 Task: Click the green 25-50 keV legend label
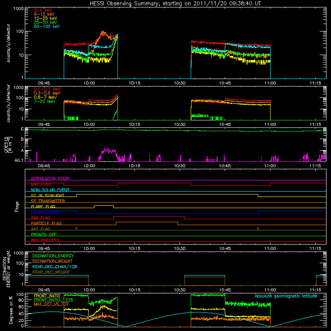(46, 22)
